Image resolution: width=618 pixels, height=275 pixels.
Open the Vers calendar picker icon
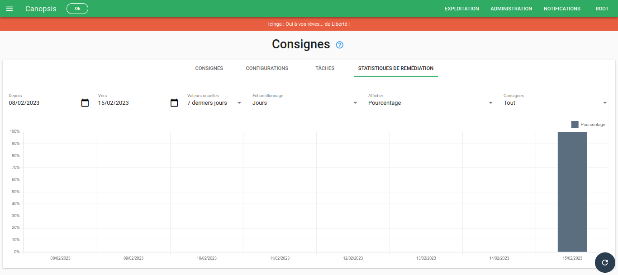(x=174, y=103)
